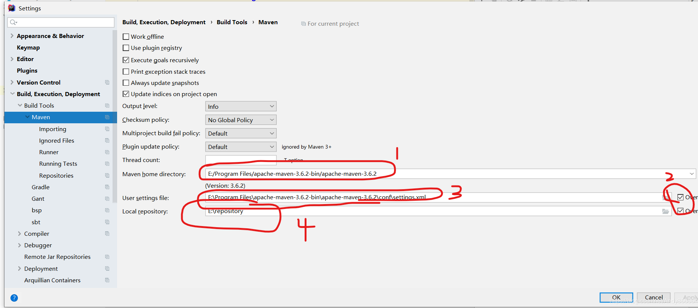Select Plugins in settings tree
Viewport: 698px width, 308px height.
click(x=27, y=70)
